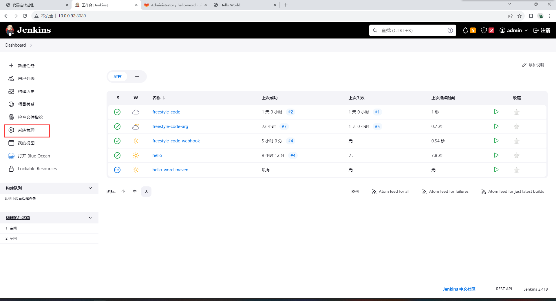
Task: Run build for hello job
Action: pos(496,155)
